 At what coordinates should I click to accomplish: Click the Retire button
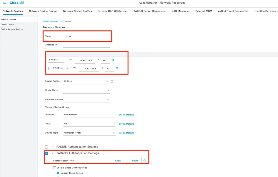(135, 161)
